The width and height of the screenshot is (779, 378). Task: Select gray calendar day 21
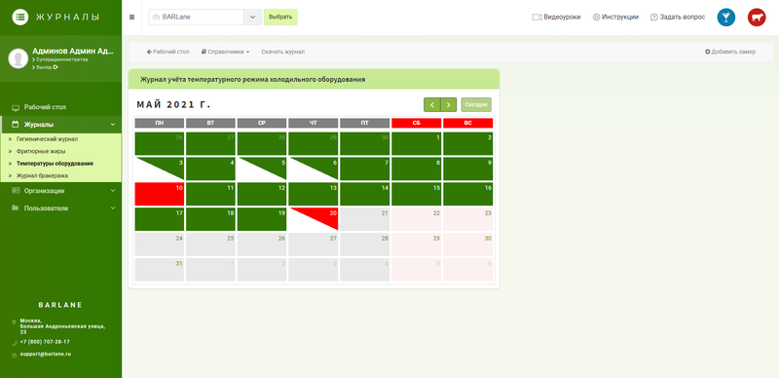(x=364, y=219)
